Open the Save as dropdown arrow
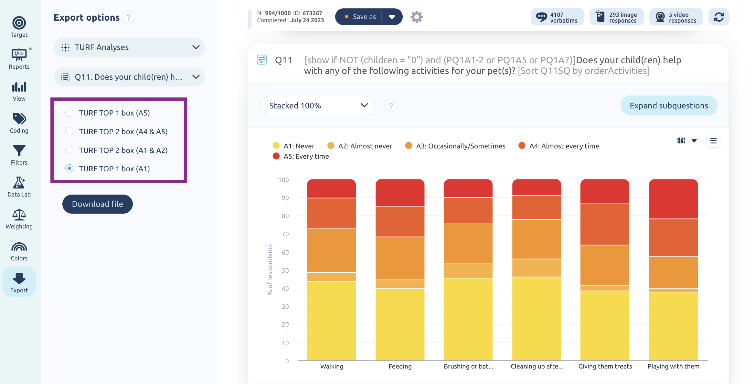This screenshot has width=755, height=384. (392, 17)
